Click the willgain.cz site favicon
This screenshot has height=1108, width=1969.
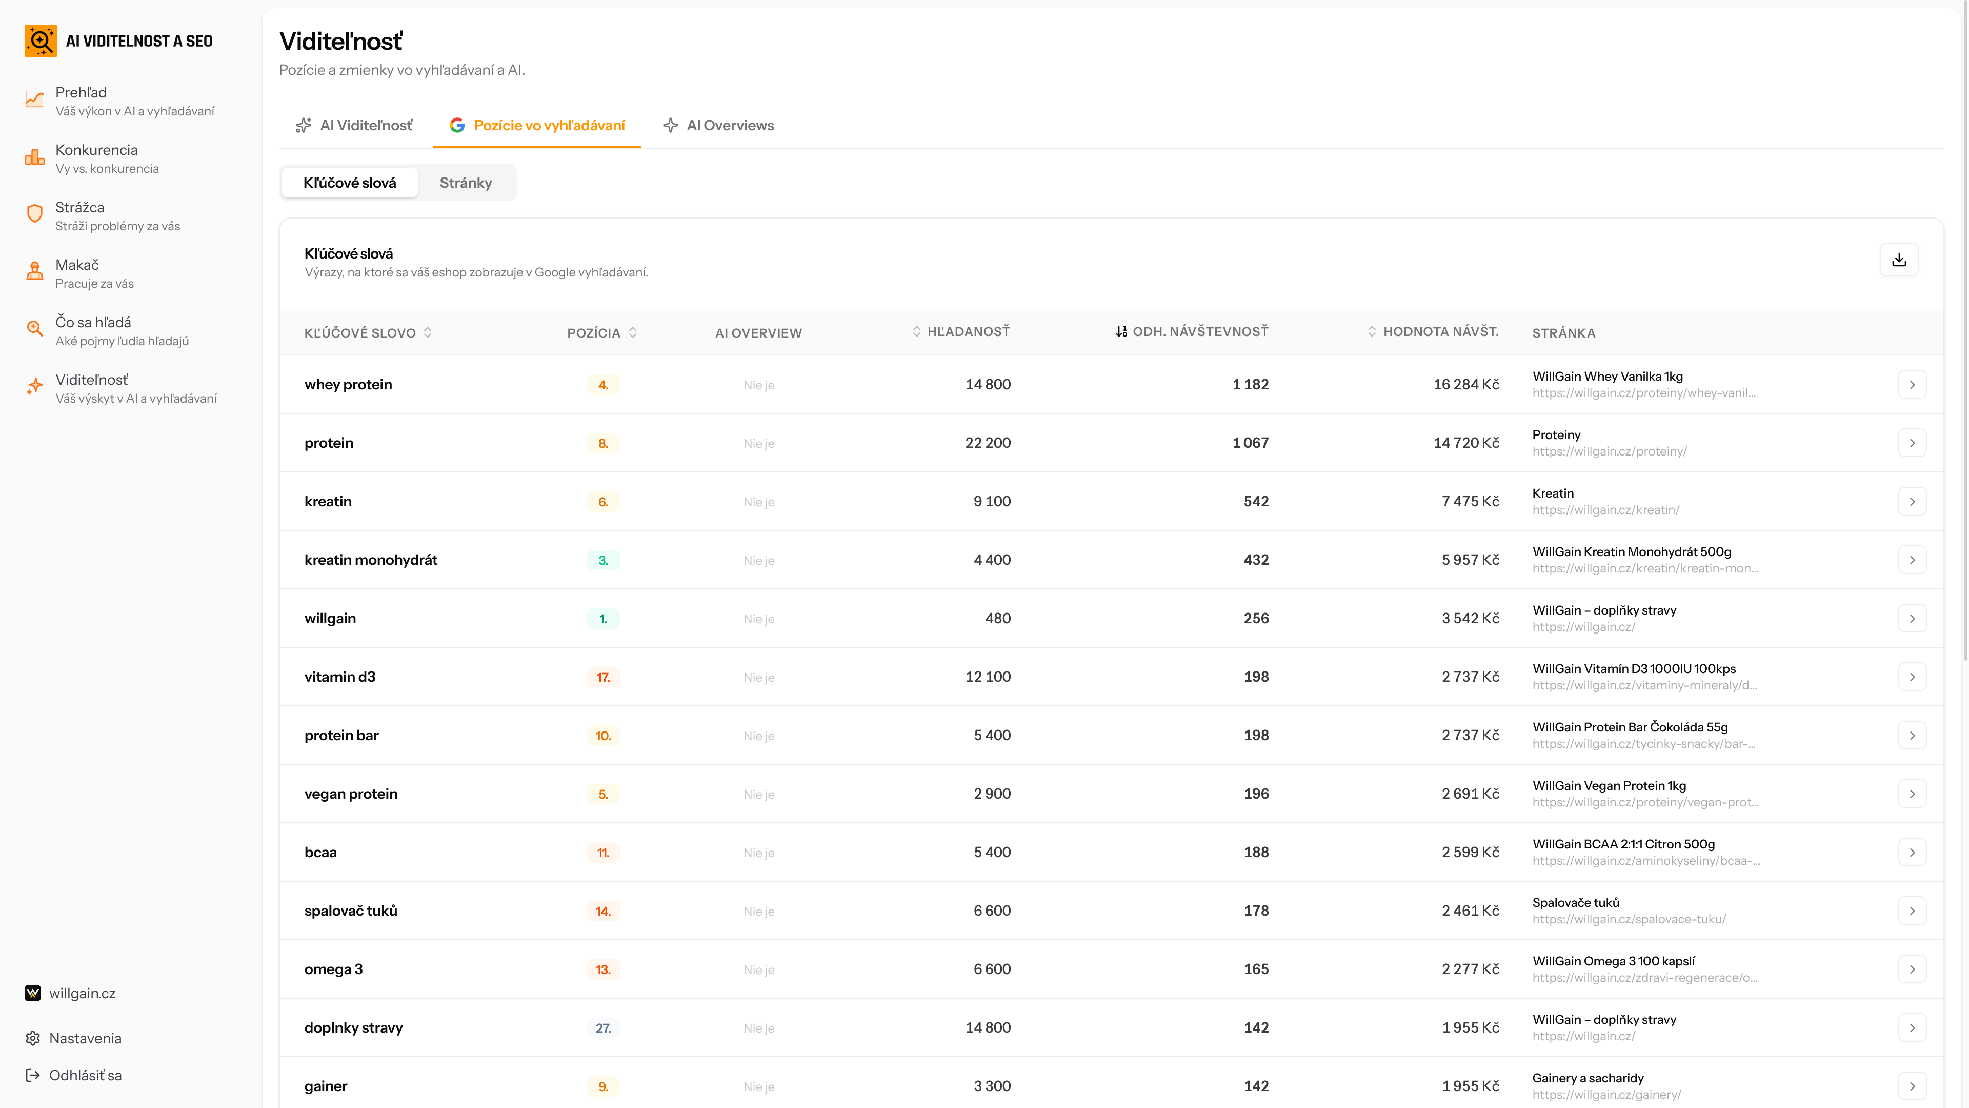coord(33,993)
